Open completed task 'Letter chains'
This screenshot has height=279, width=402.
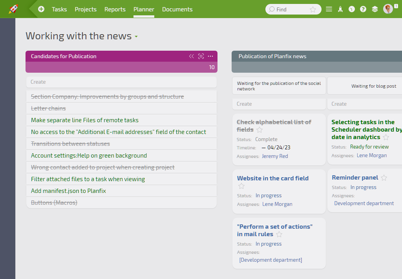(48, 108)
